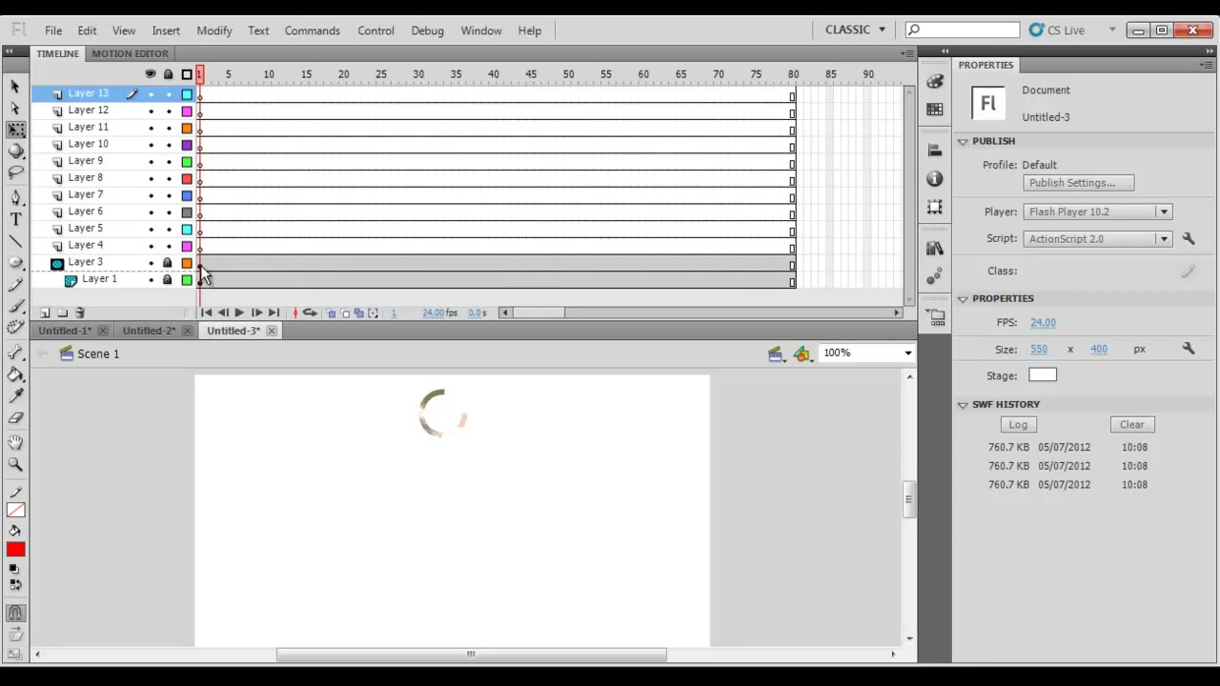
Task: Click the Edit Symbols icon
Action: click(x=803, y=354)
